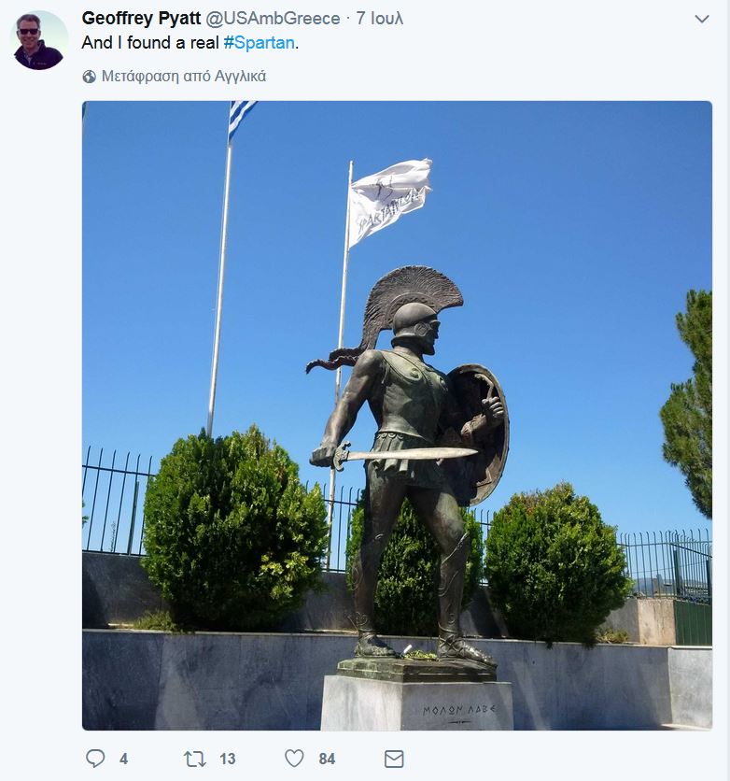Open Geoffrey Pyatt's profile avatar
The image size is (730, 781).
(39, 40)
